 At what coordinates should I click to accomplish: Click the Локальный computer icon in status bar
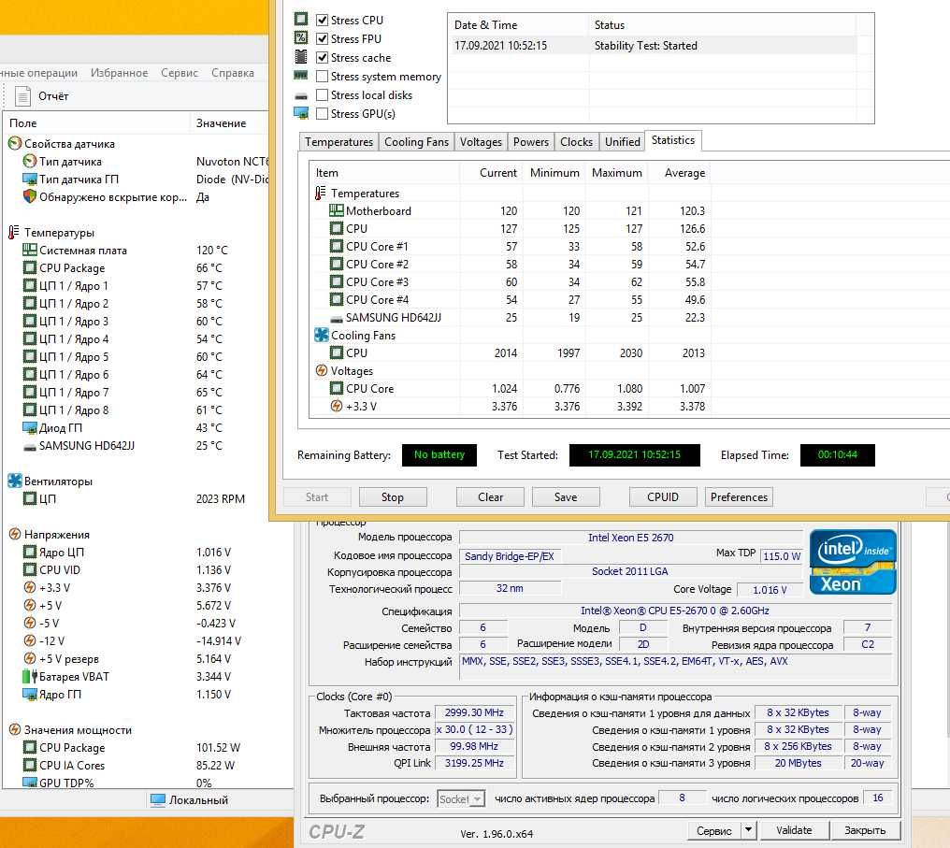[157, 800]
